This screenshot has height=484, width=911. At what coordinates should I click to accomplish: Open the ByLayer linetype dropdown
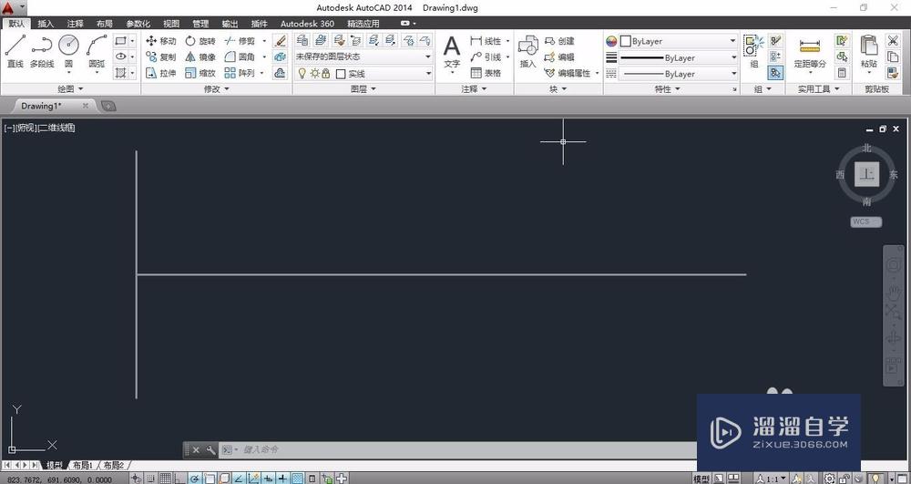(x=678, y=74)
